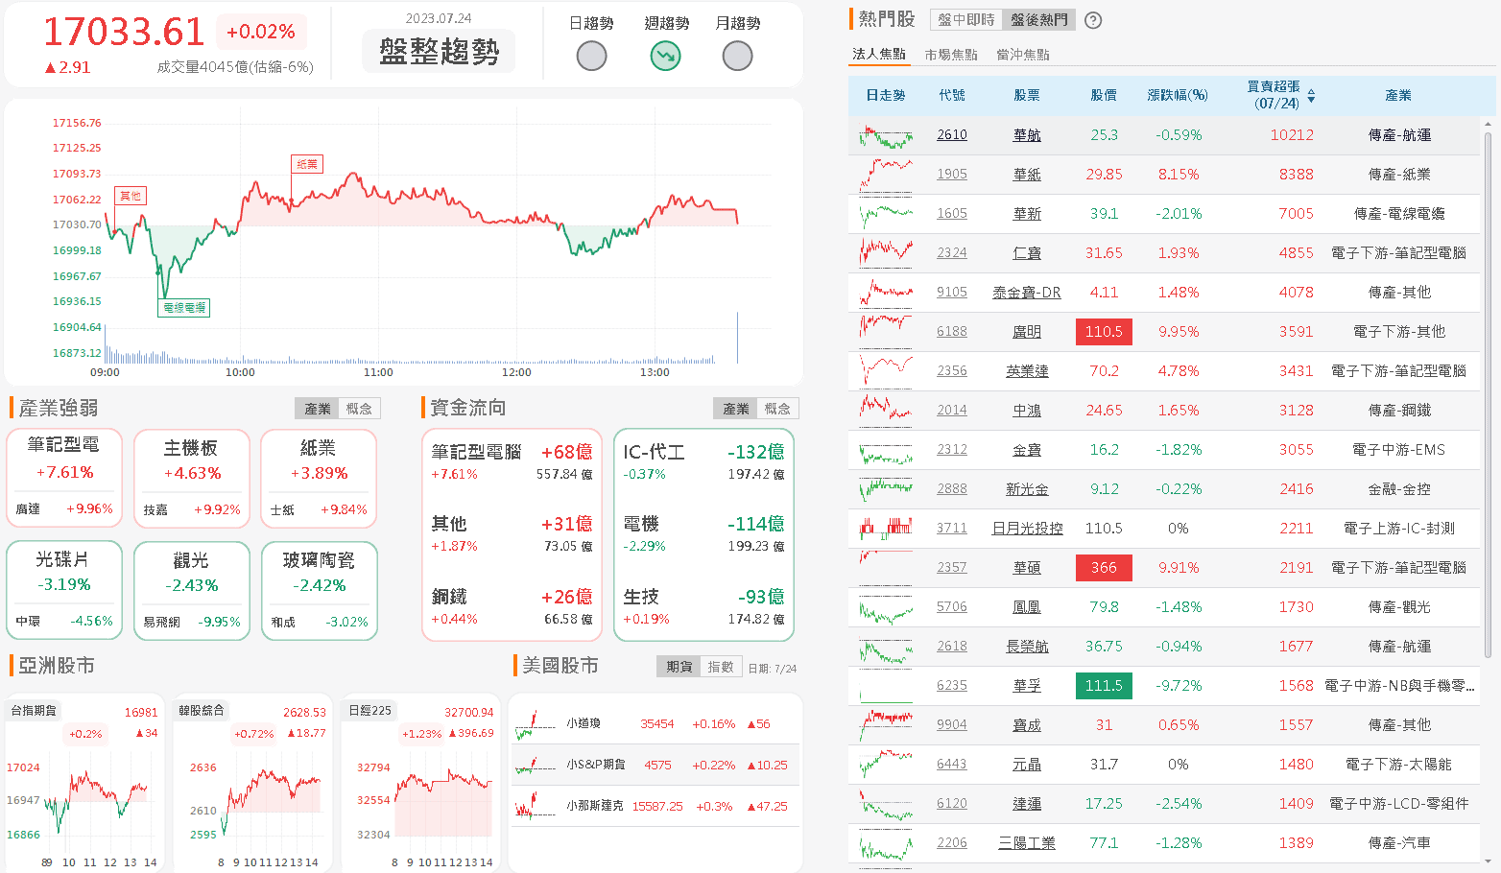
Task: Open stock name link 廣明
Action: click(1027, 332)
